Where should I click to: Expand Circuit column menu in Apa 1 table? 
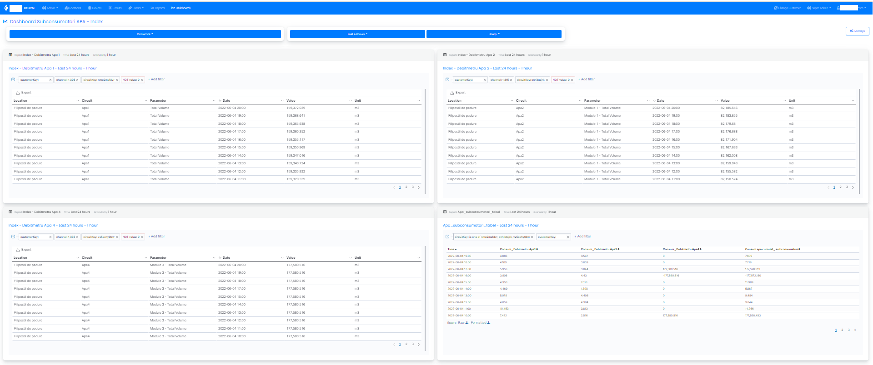[146, 101]
